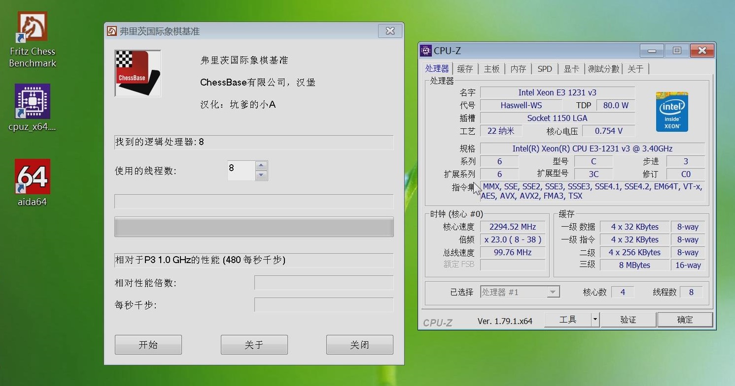Open the 内存 tab in CPU-Z
This screenshot has height=386, width=735.
click(518, 69)
